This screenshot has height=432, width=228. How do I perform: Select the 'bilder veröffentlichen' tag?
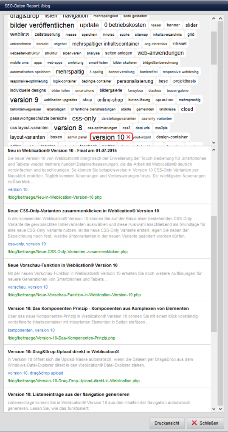(42, 26)
